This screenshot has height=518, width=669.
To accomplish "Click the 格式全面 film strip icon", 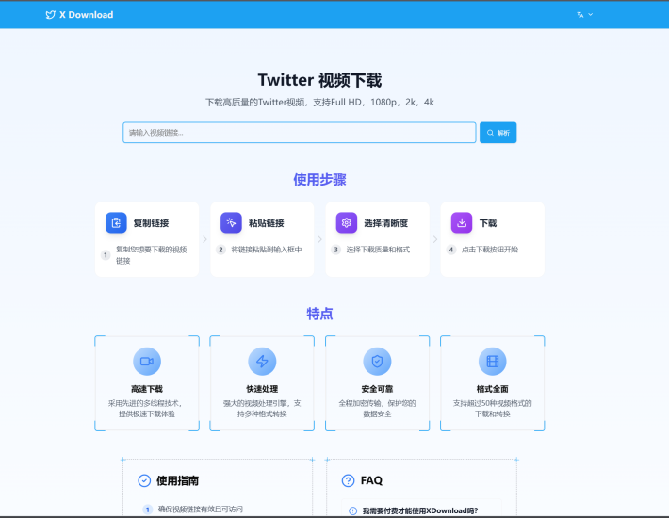I will 493,362.
